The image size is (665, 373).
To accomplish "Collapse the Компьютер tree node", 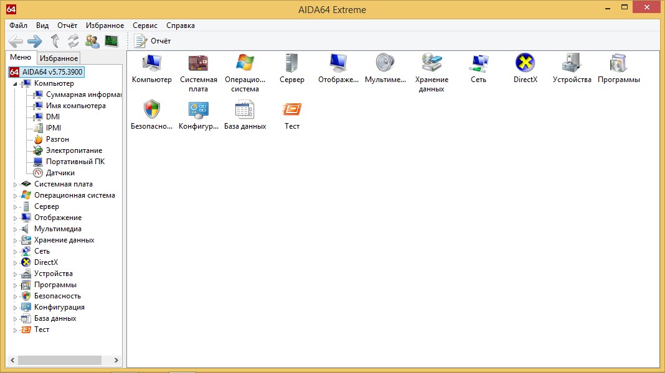I will (16, 84).
